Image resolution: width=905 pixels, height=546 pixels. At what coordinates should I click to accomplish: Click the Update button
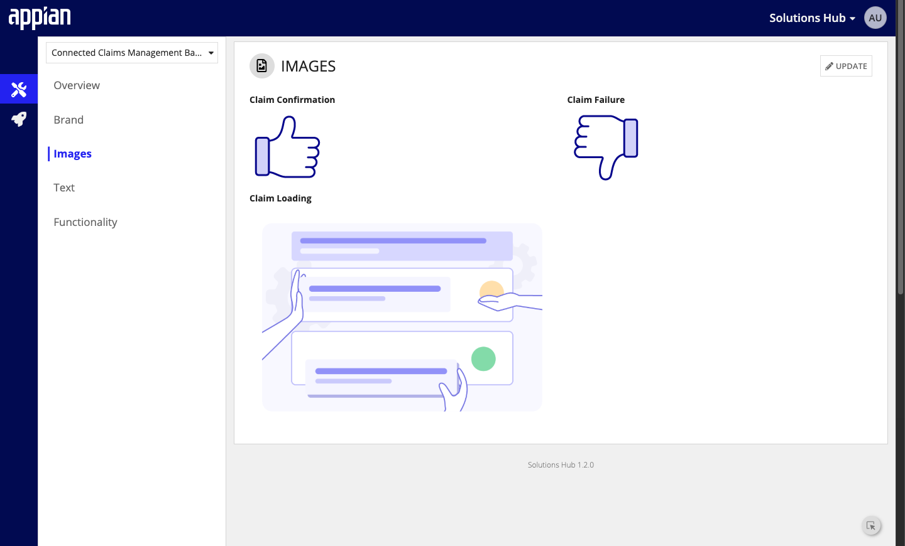(846, 66)
